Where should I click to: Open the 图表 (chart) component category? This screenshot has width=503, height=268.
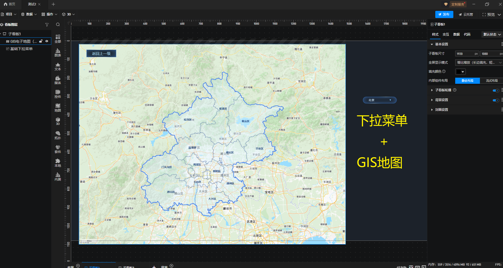click(58, 52)
